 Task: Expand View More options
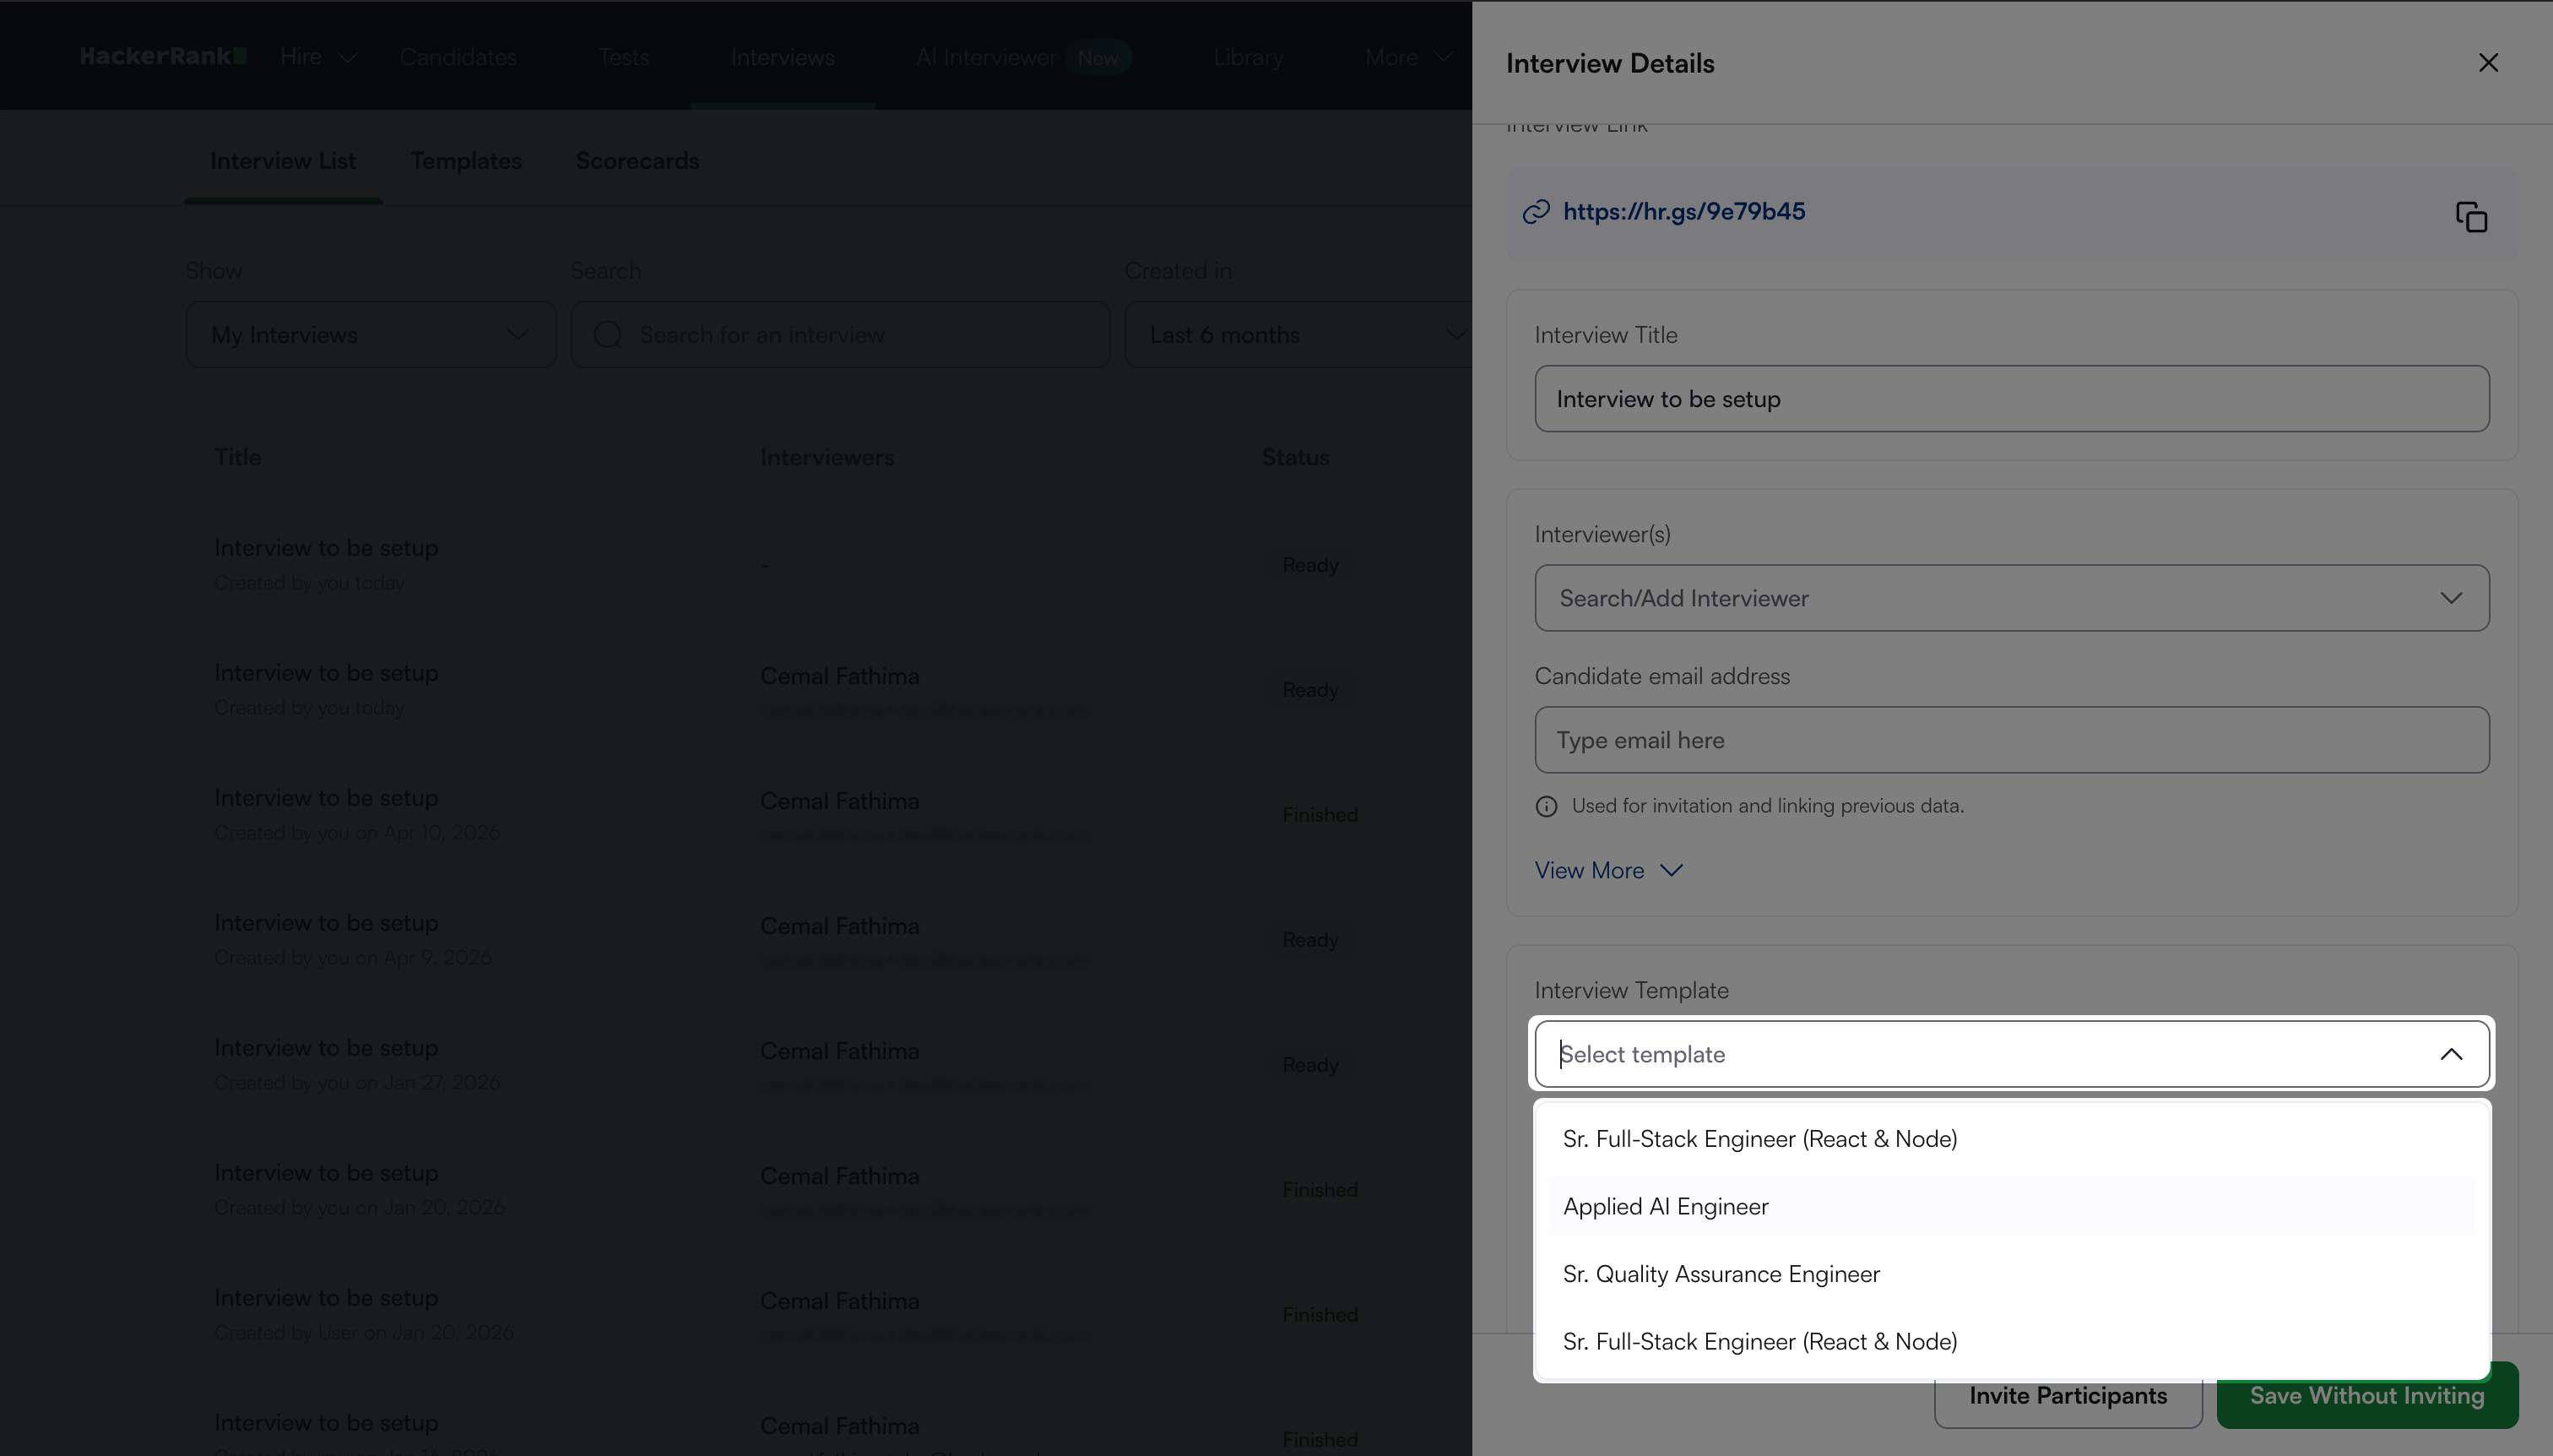[1608, 870]
